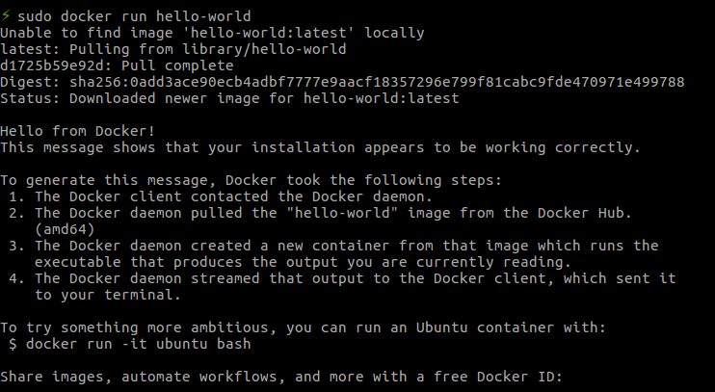Click the sha256 digest hash string
715x392 pixels.
(377, 82)
